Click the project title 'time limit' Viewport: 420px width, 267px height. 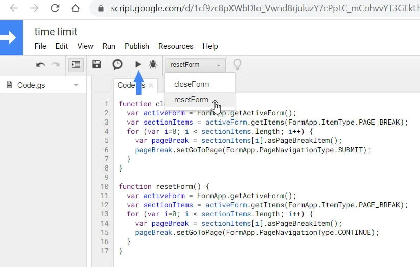pyautogui.click(x=56, y=32)
